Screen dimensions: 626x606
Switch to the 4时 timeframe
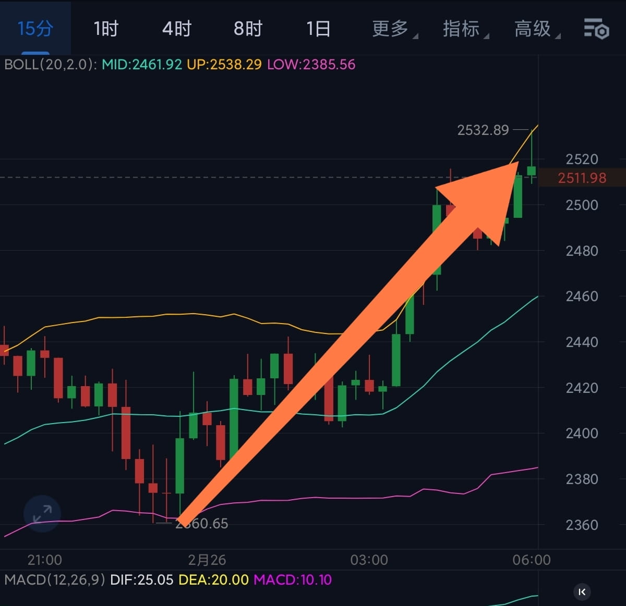pos(177,28)
